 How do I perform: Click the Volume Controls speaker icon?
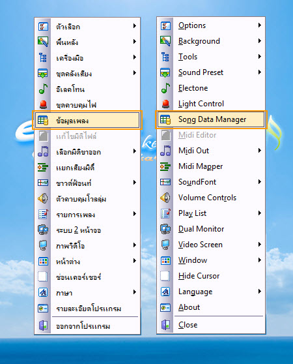click(165, 198)
